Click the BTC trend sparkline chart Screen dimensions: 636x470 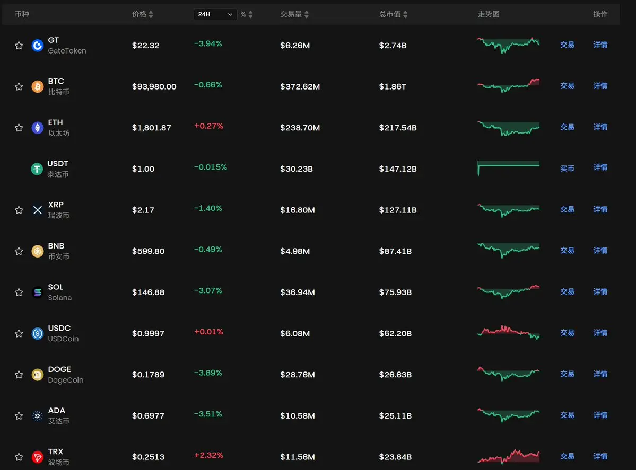click(x=509, y=86)
